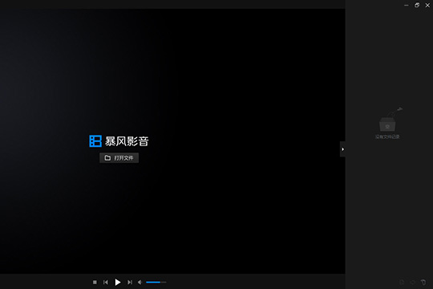Collapse the playlist panel with arrow handle
Viewport: 433px width, 289px height.
(342, 149)
